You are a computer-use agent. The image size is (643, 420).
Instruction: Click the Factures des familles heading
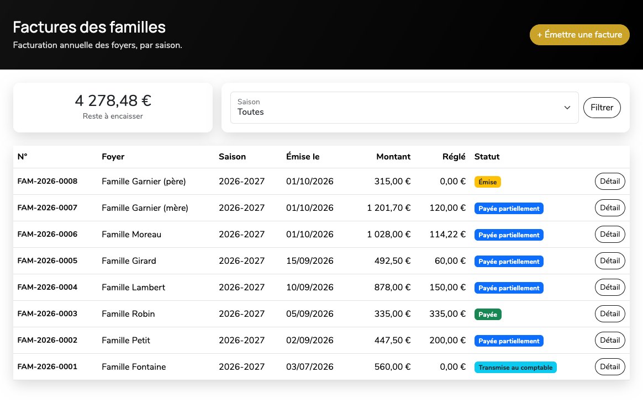pyautogui.click(x=89, y=27)
